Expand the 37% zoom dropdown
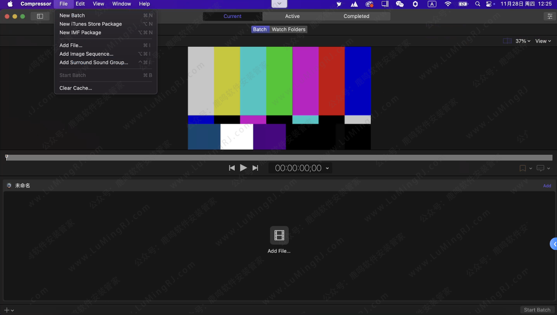Viewport: 557px width, 315px height. 523,41
